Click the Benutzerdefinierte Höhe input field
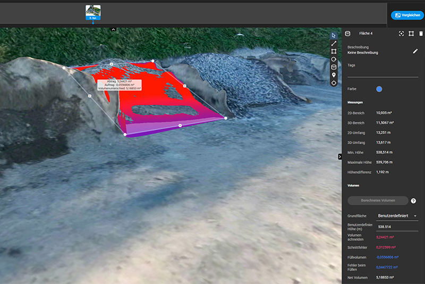This screenshot has width=425, height=284. click(397, 227)
